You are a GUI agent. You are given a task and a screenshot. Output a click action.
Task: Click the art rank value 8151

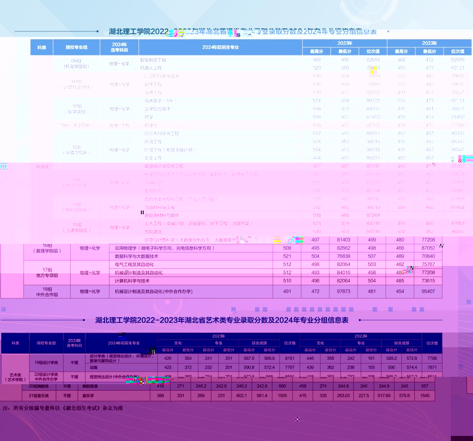[x=290, y=358]
